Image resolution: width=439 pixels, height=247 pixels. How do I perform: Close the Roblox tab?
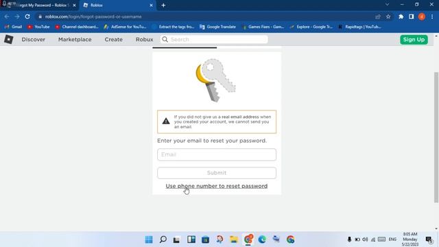[x=151, y=5]
